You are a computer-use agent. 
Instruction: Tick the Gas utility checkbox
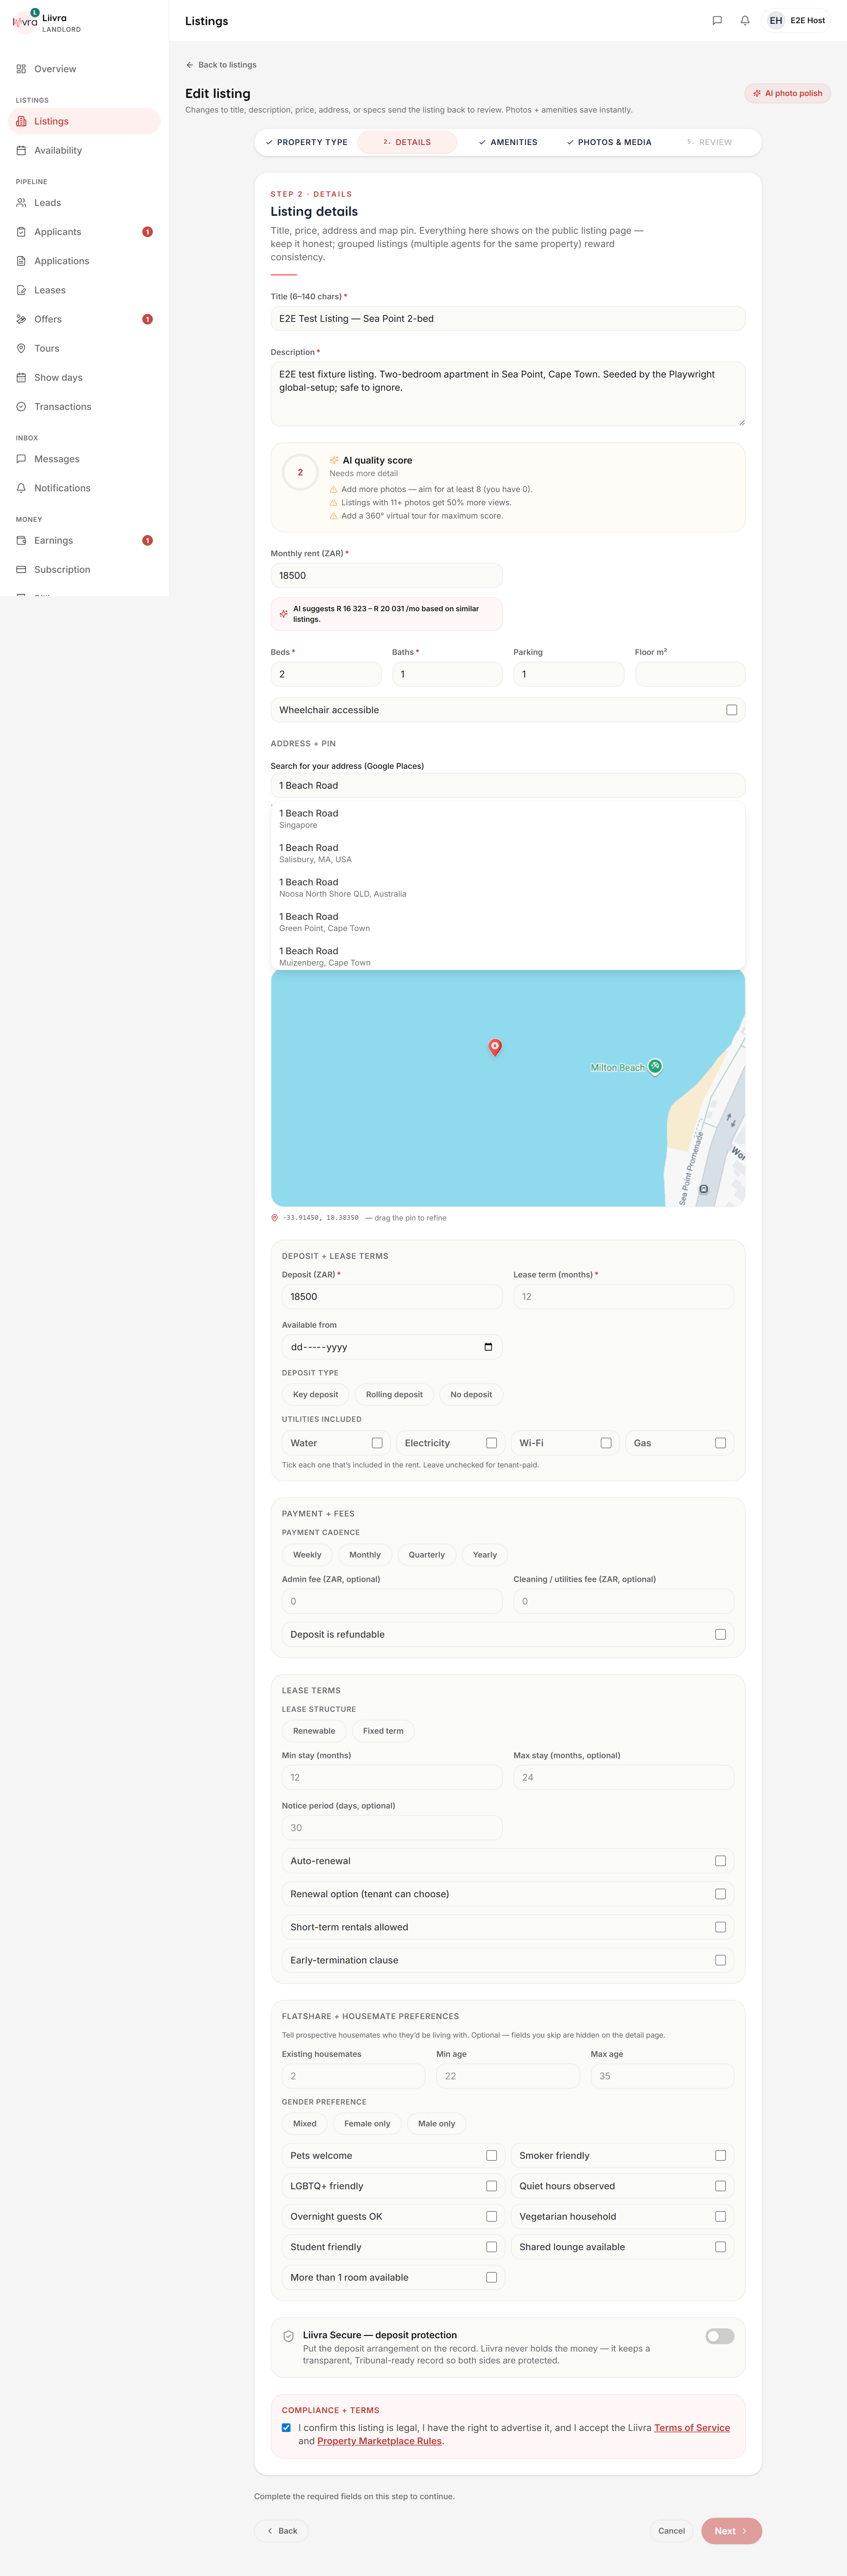tap(720, 1443)
